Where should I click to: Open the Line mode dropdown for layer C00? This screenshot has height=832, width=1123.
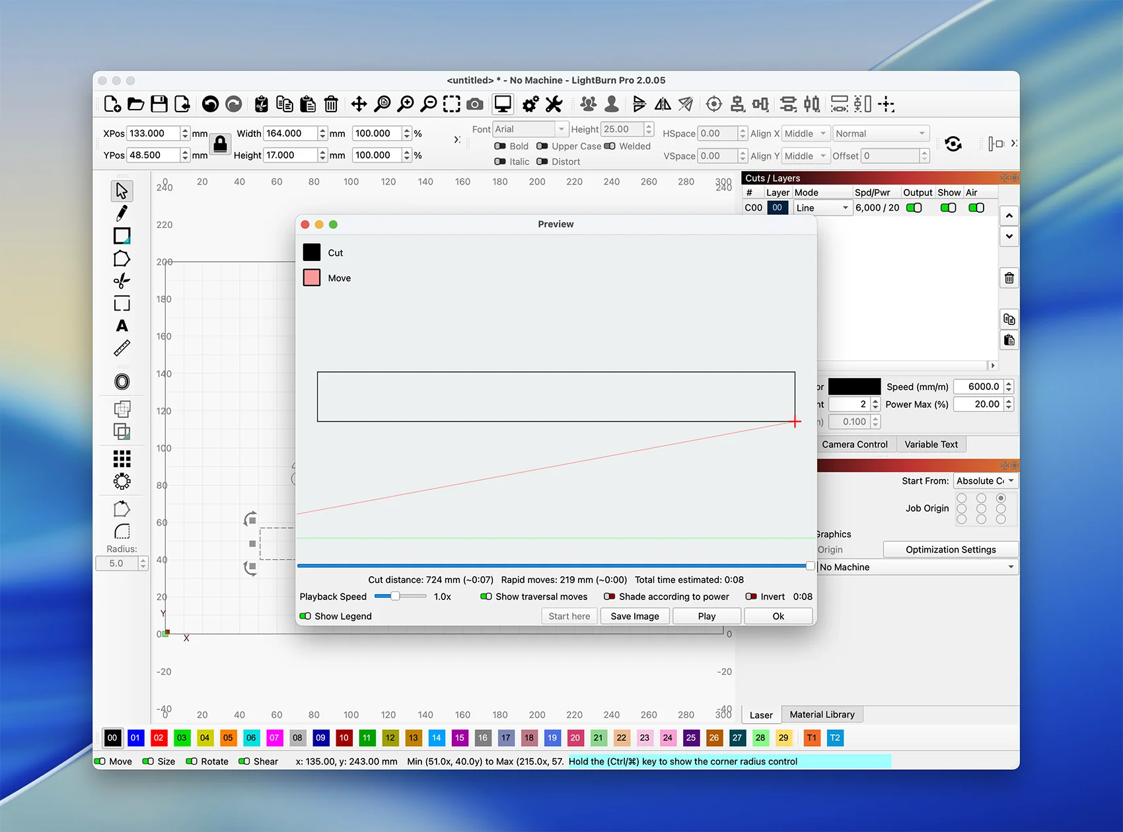pyautogui.click(x=822, y=208)
